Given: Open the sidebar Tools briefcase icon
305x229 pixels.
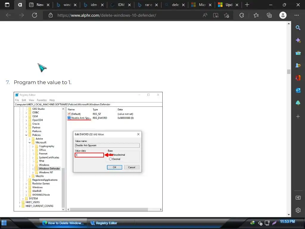Looking at the screenshot, I should [x=298, y=53].
